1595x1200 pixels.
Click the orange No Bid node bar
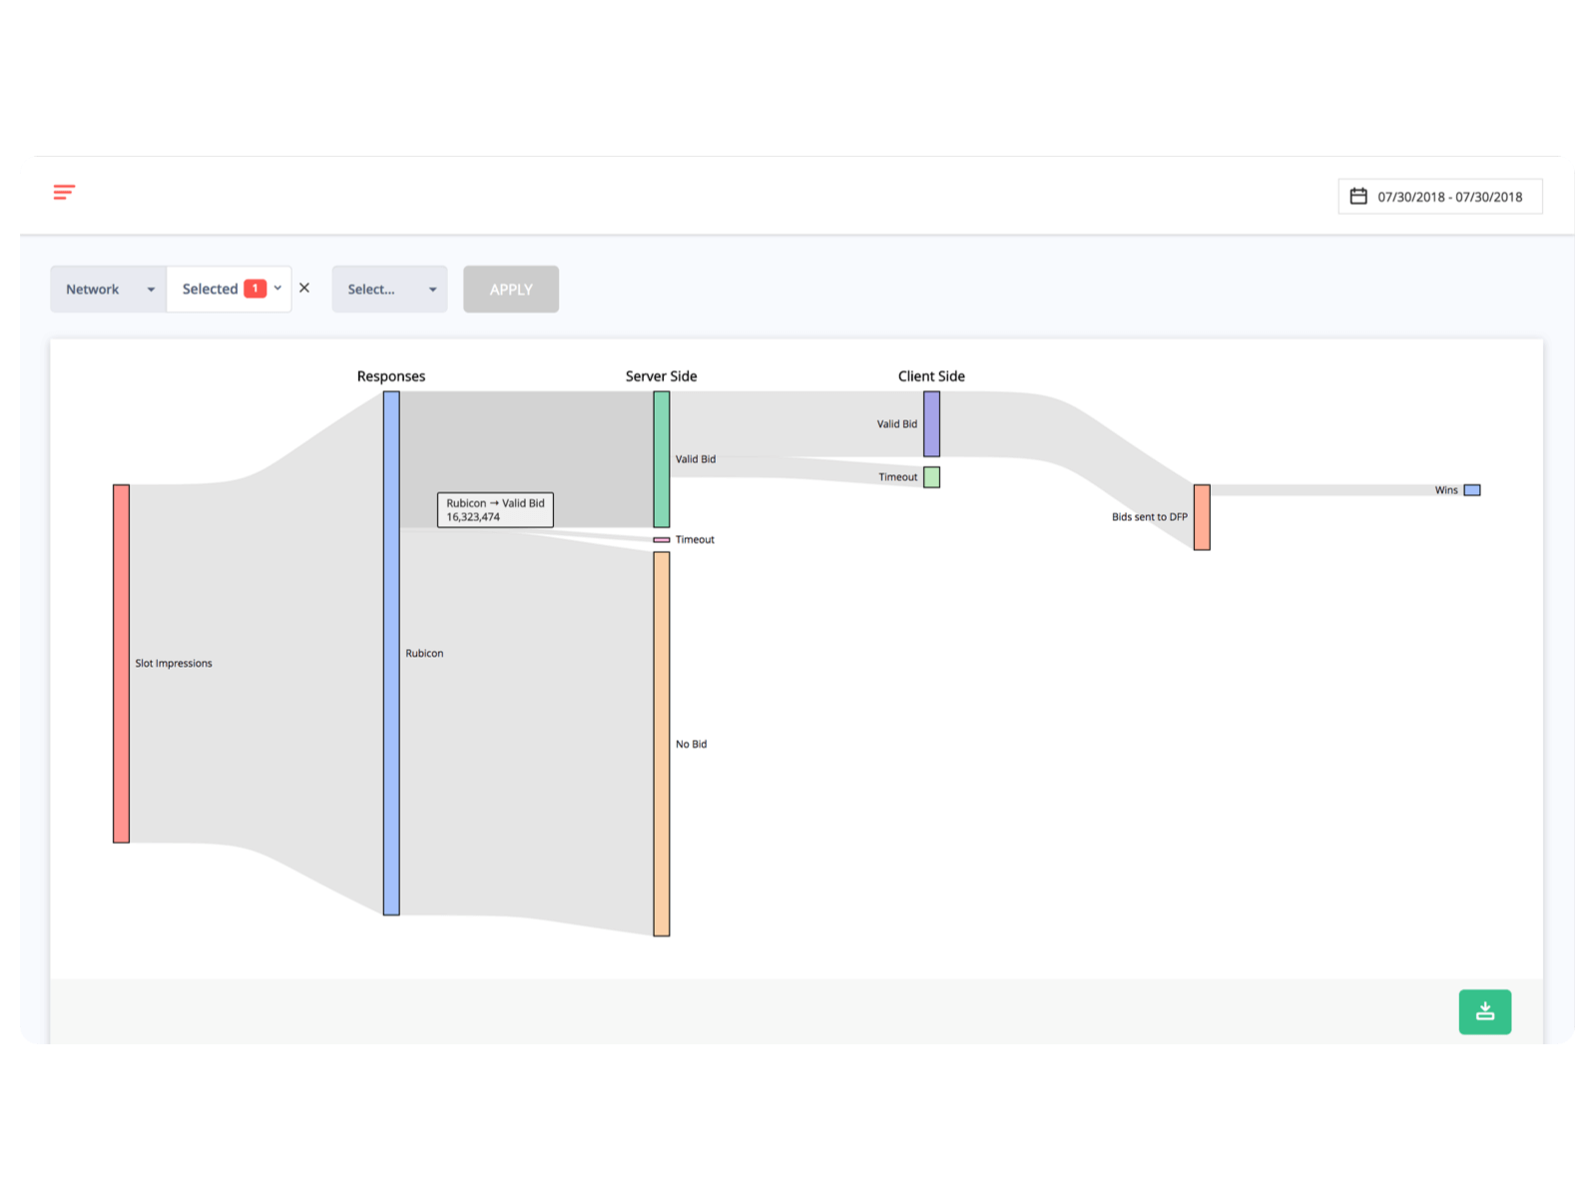point(662,744)
